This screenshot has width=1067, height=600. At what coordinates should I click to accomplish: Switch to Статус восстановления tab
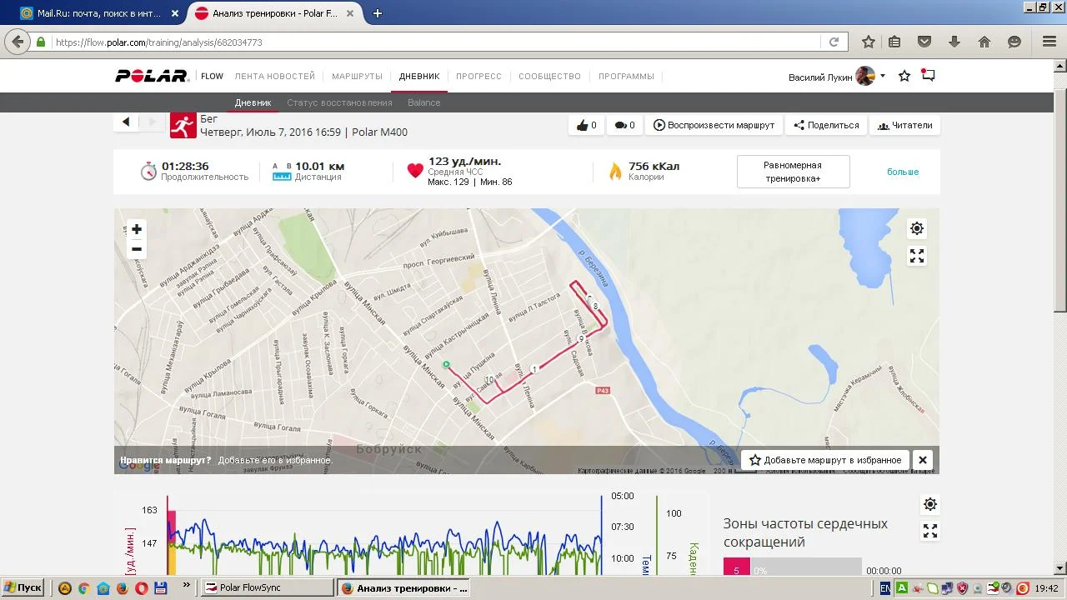pyautogui.click(x=339, y=102)
